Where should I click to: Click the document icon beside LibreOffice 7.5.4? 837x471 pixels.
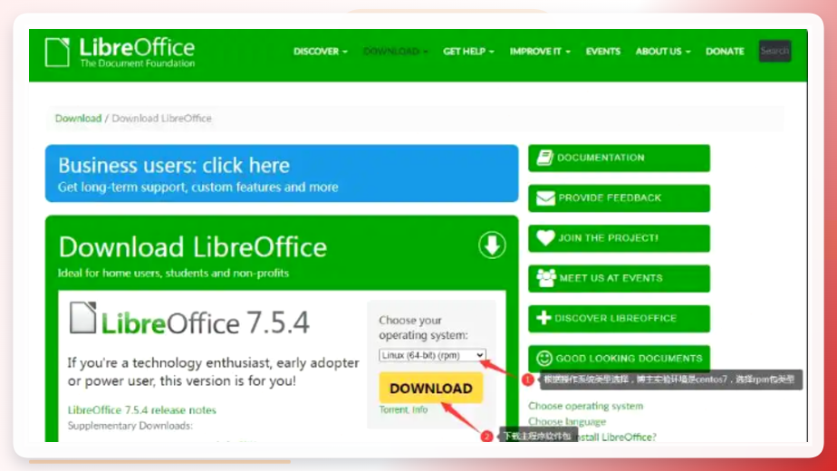point(82,318)
